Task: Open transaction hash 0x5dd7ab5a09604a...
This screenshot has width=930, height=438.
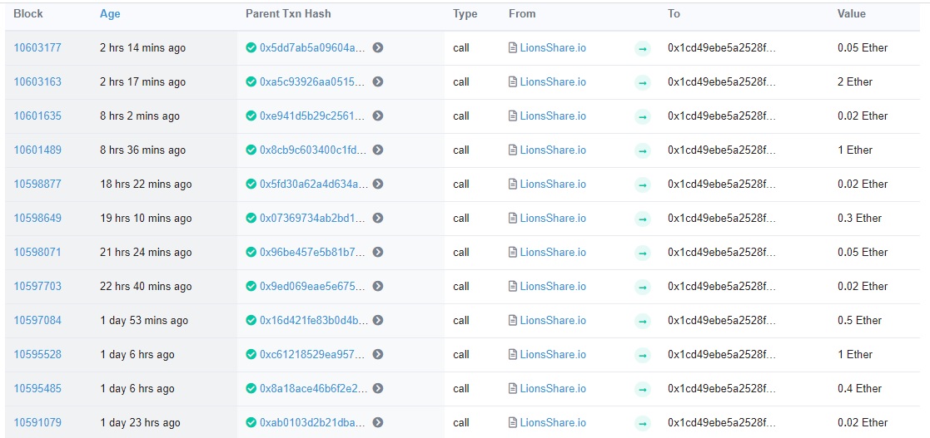Action: click(314, 48)
